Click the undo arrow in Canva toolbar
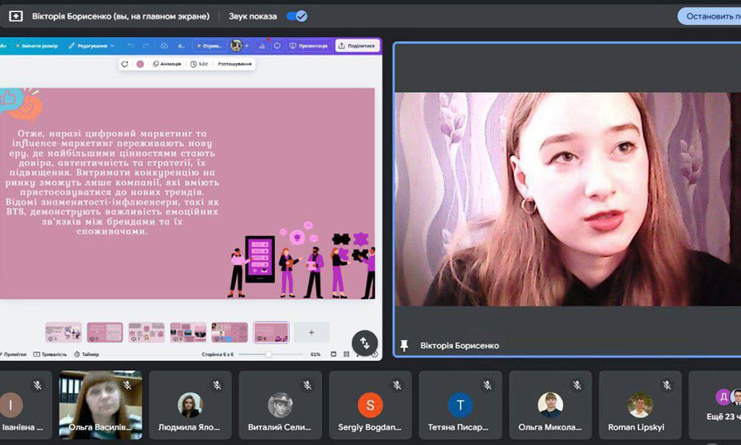 131,45
